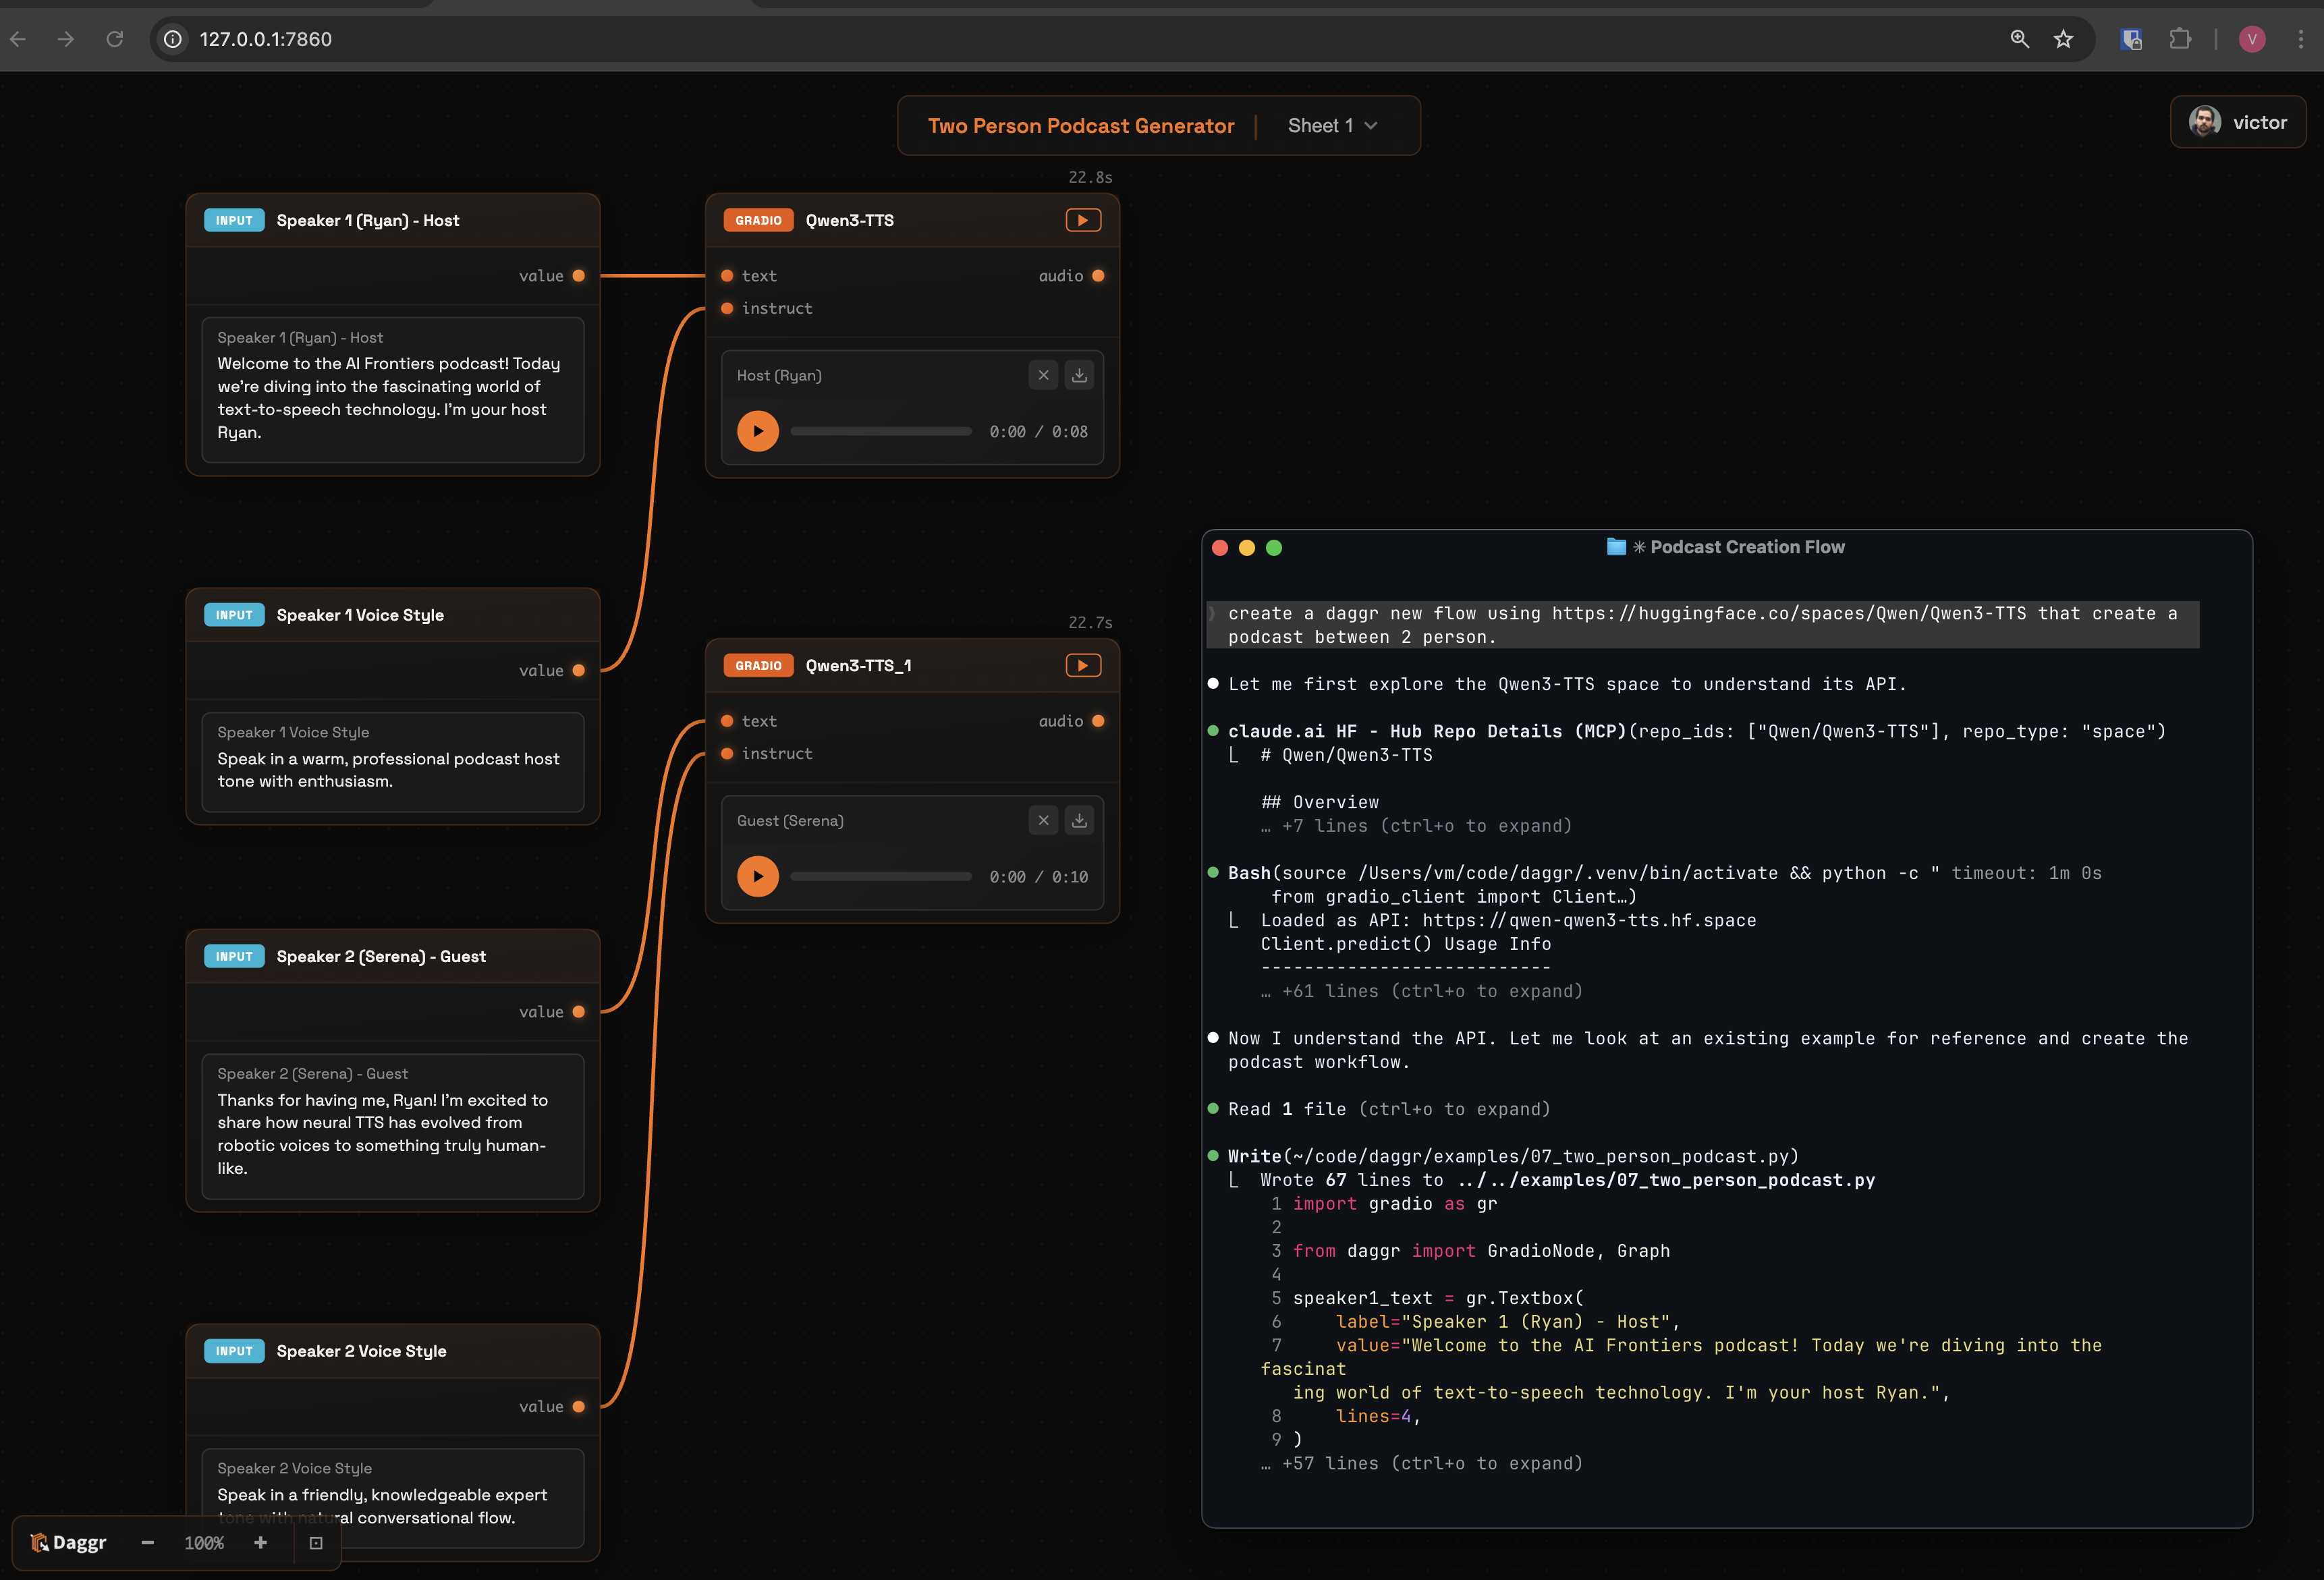Play the Guest (Serena) audio
This screenshot has height=1580, width=2324.
pyautogui.click(x=758, y=876)
